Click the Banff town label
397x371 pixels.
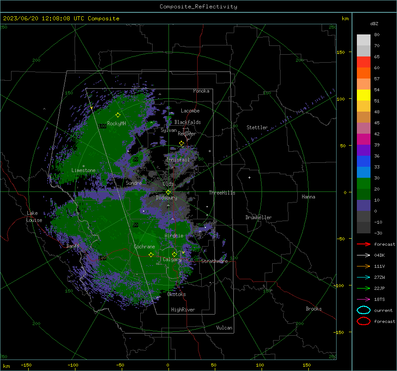tap(73, 246)
